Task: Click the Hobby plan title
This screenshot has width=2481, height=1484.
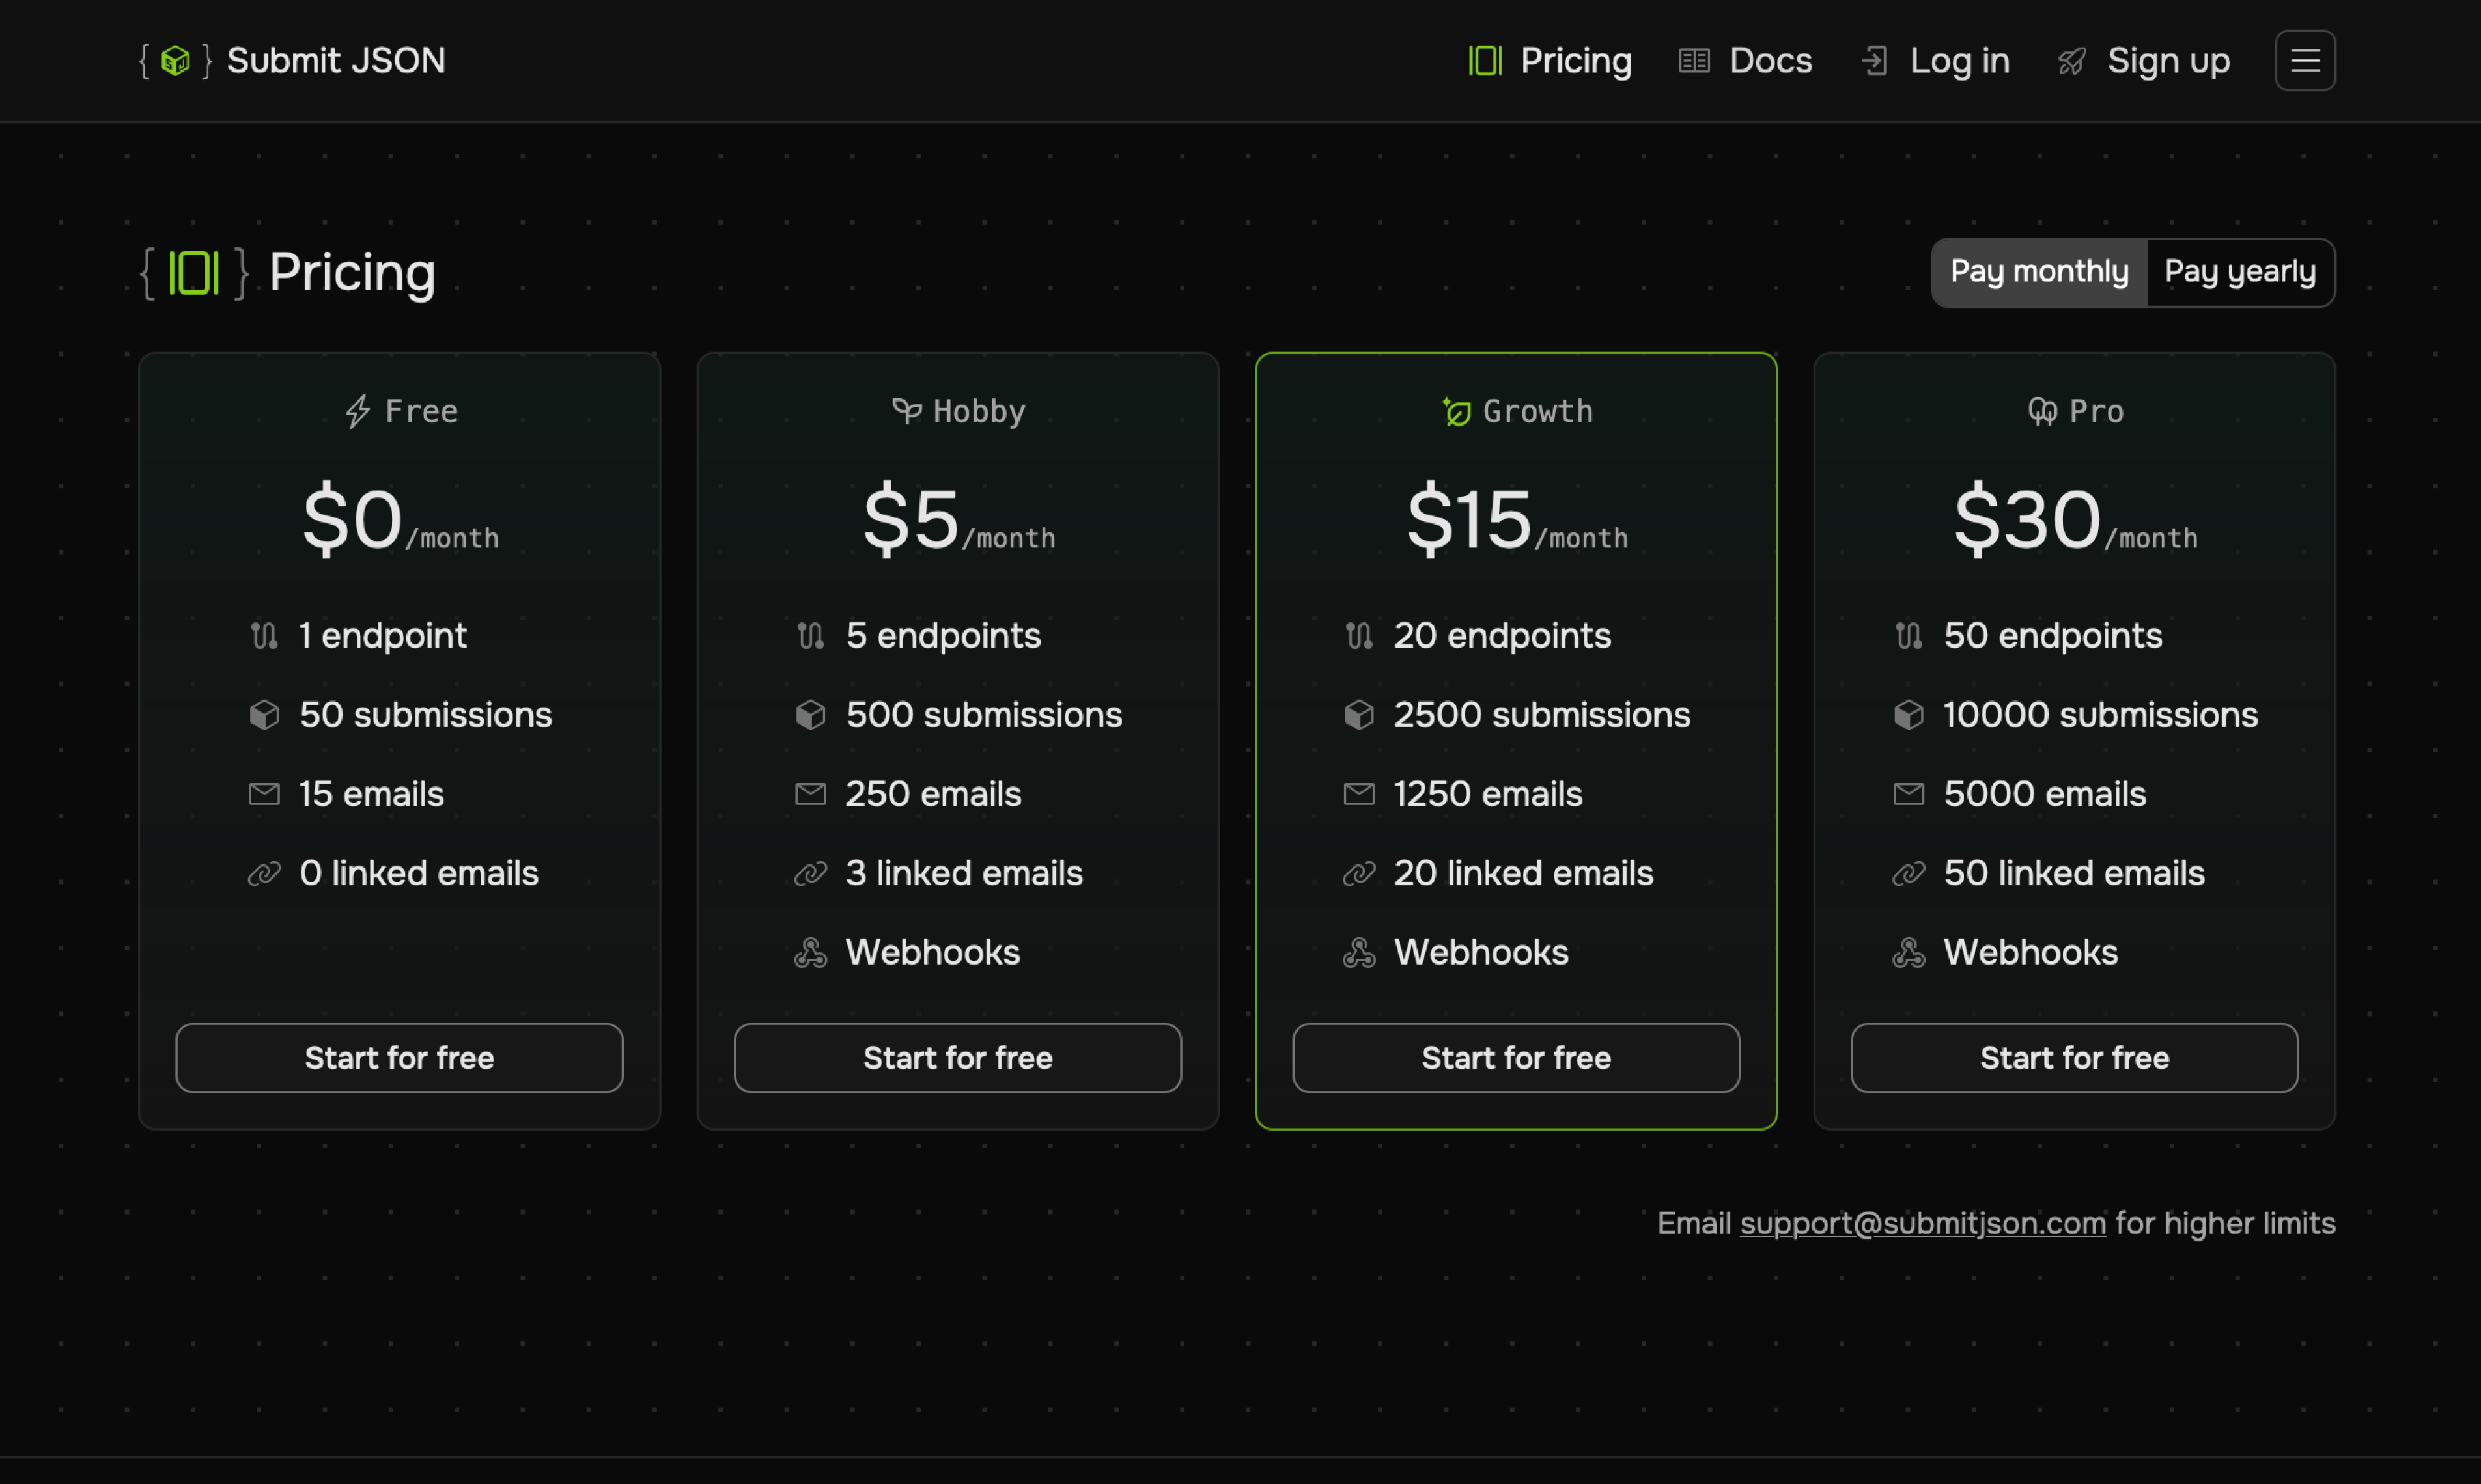Action: coord(979,411)
